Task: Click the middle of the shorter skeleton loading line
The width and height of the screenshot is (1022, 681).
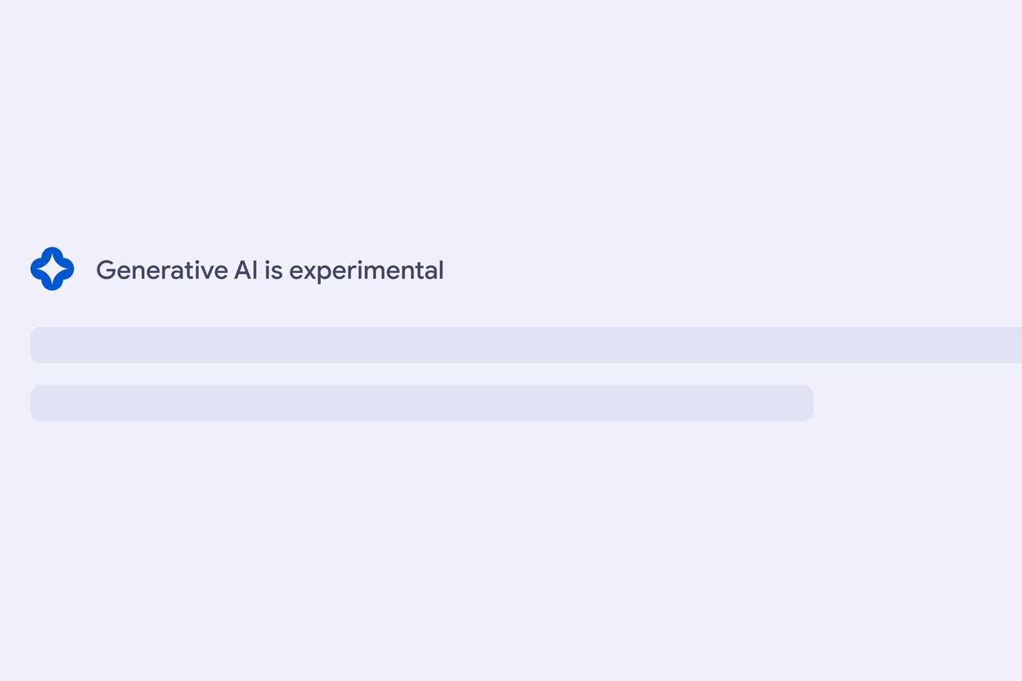Action: coord(422,403)
